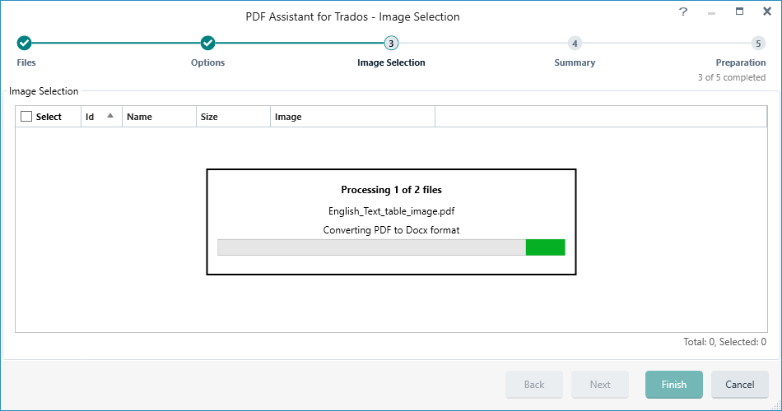The image size is (782, 411).
Task: Sort by Id column arrow
Action: pyautogui.click(x=110, y=116)
